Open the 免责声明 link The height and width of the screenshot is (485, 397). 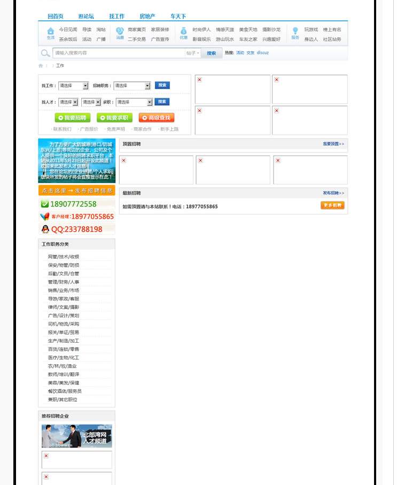pyautogui.click(x=115, y=129)
